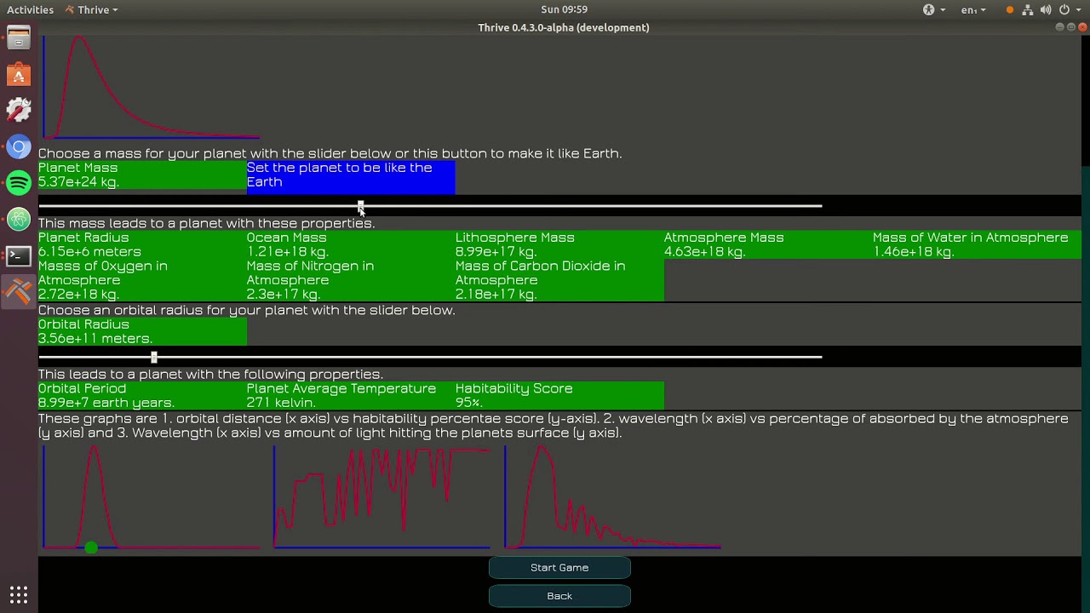Image resolution: width=1090 pixels, height=613 pixels.
Task: Click 'Choose an orbital radius' instruction text
Action: pyautogui.click(x=247, y=310)
